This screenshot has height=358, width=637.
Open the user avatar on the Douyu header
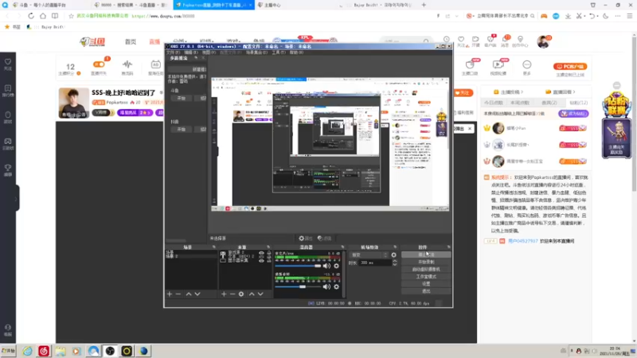pyautogui.click(x=543, y=41)
